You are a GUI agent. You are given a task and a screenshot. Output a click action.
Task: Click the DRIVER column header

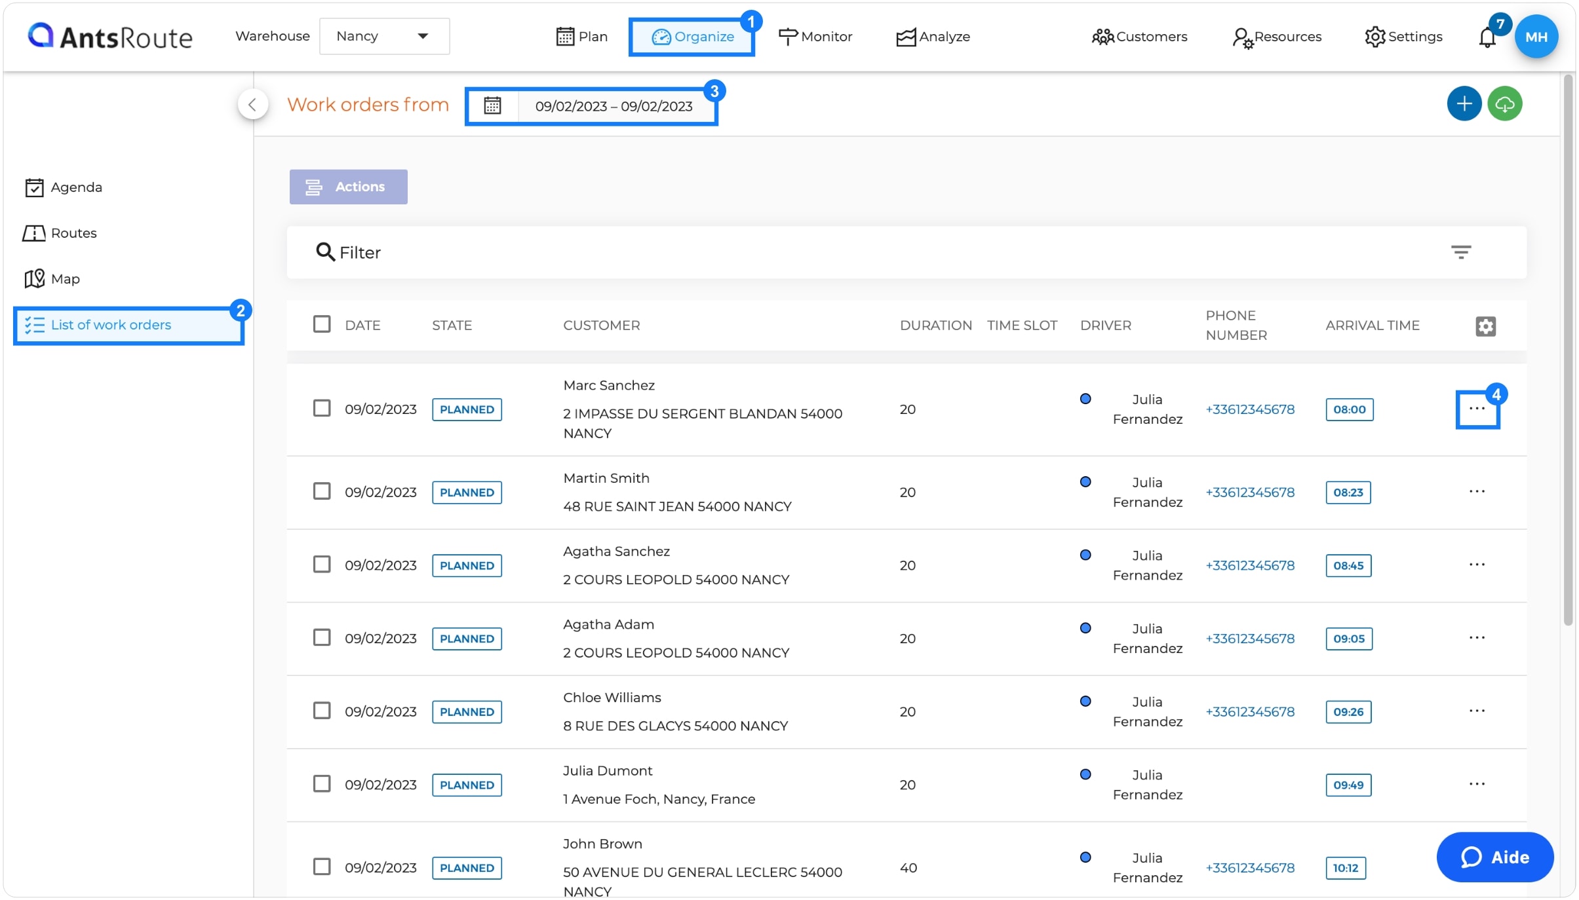(1106, 326)
